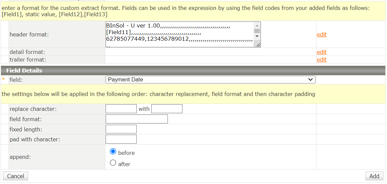The height and width of the screenshot is (184, 387).
Task: Click the scroll-down arrow in header format box
Action: (x=257, y=36)
